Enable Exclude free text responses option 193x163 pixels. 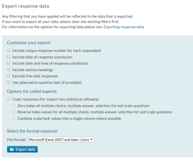8,76
